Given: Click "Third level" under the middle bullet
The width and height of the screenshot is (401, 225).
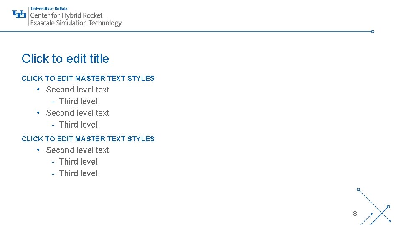Looking at the screenshot, I should click(x=79, y=125).
